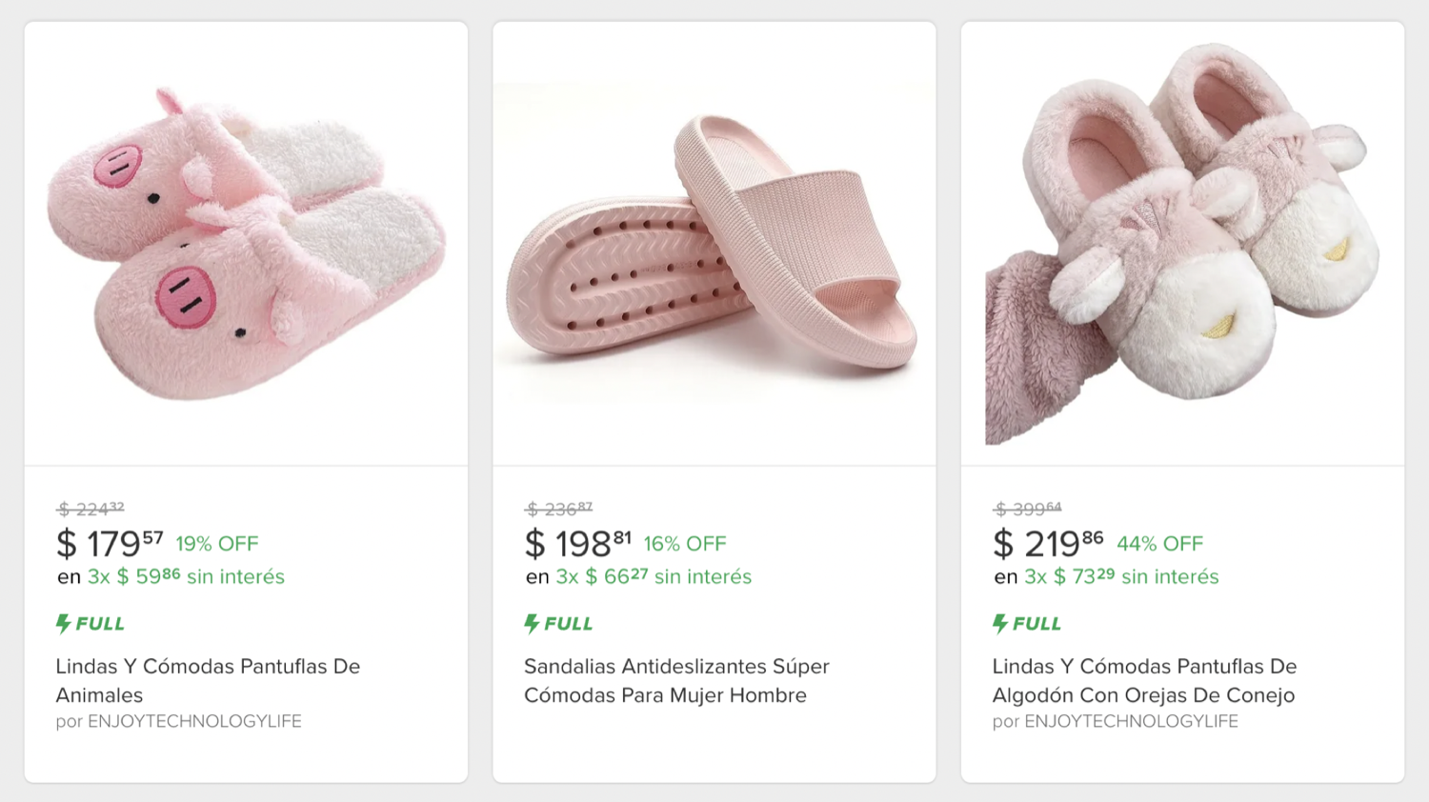Click the $219.86 price
This screenshot has width=1429, height=802.
[1048, 544]
